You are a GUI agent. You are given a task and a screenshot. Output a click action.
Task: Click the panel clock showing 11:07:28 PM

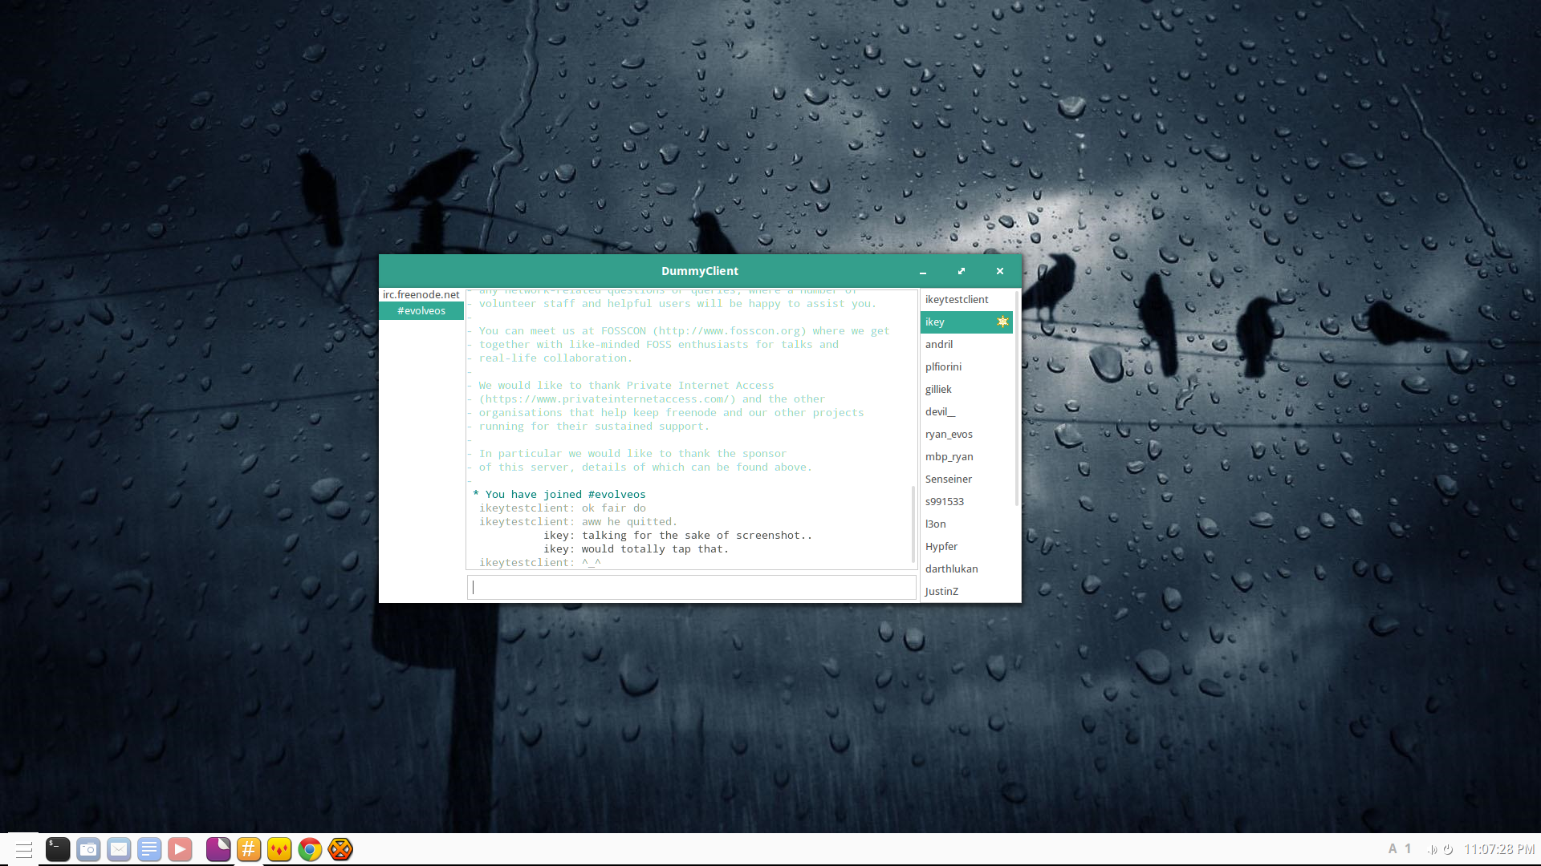click(x=1499, y=849)
